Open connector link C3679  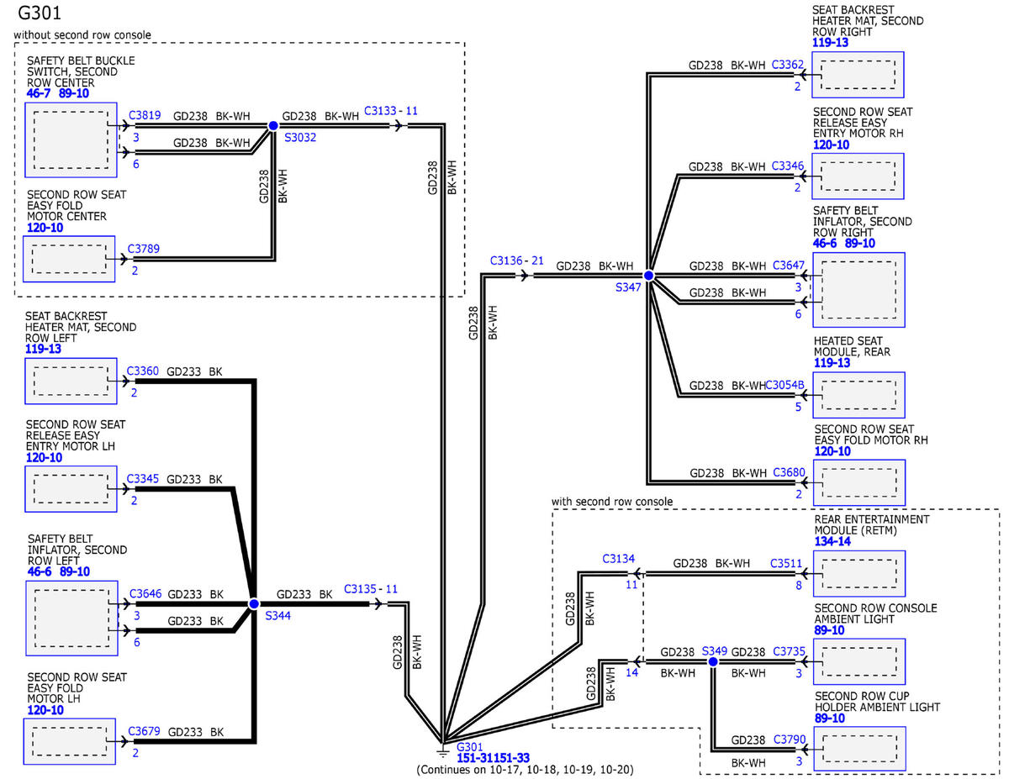(x=144, y=731)
